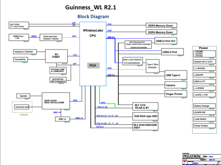Select the "EC IT8987" block
The image size is (221, 165).
point(57,56)
